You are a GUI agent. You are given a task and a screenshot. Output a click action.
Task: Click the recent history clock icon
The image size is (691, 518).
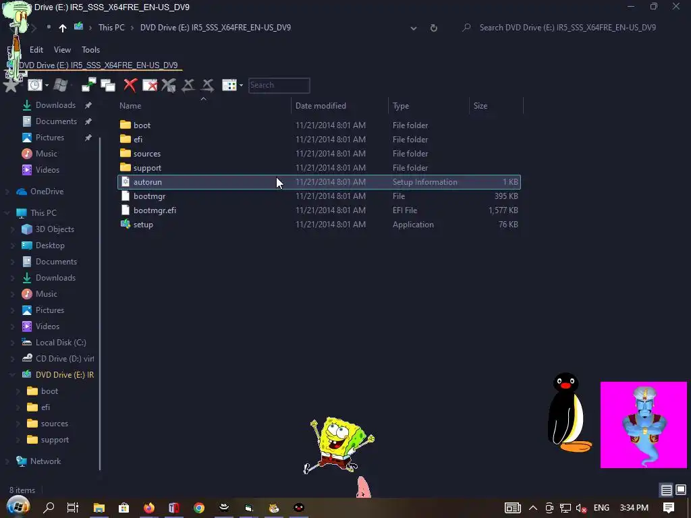(34, 85)
